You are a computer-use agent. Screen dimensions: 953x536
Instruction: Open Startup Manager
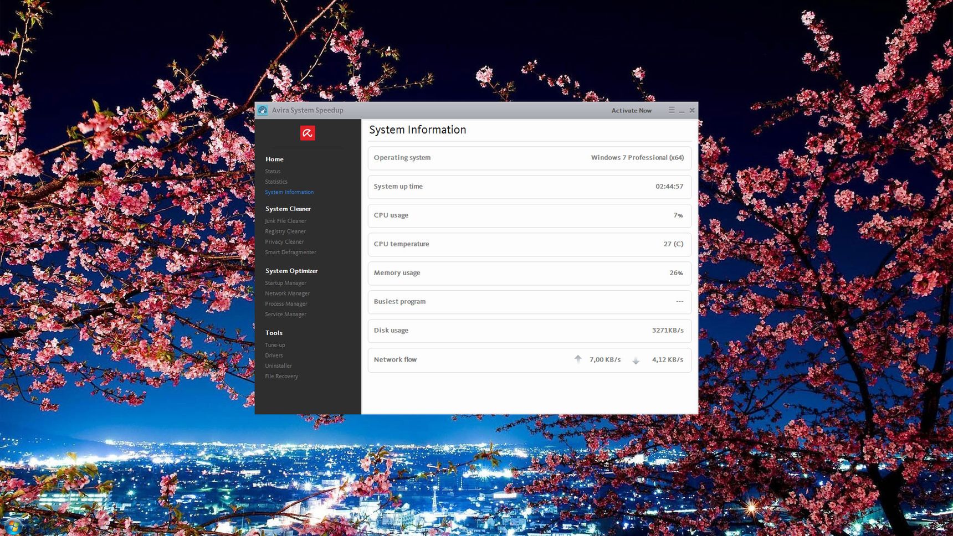point(285,283)
